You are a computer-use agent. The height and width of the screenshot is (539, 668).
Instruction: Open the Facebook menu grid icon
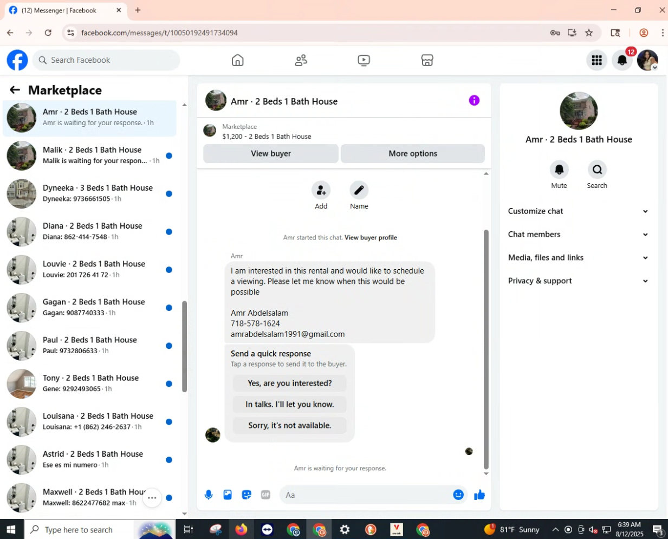(x=596, y=60)
